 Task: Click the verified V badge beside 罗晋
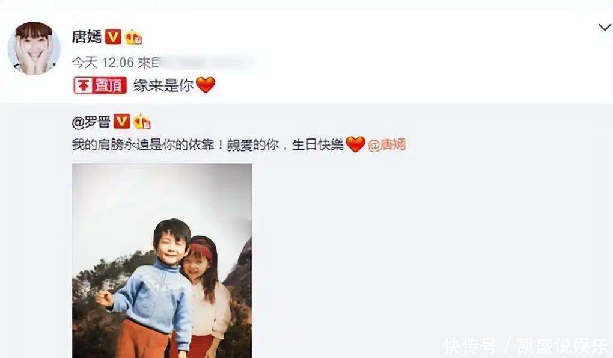pyautogui.click(x=121, y=122)
